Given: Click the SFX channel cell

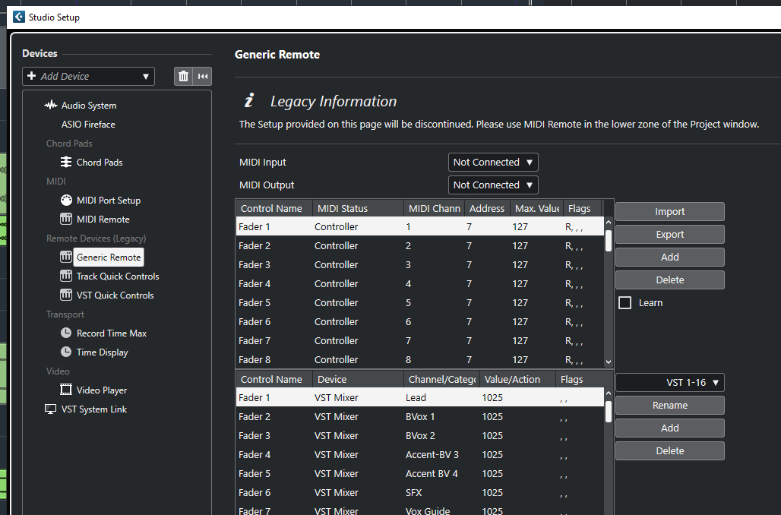Looking at the screenshot, I should (x=413, y=492).
